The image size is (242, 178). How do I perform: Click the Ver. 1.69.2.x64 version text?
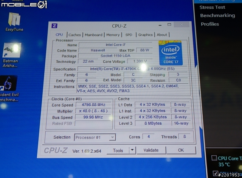(87, 151)
